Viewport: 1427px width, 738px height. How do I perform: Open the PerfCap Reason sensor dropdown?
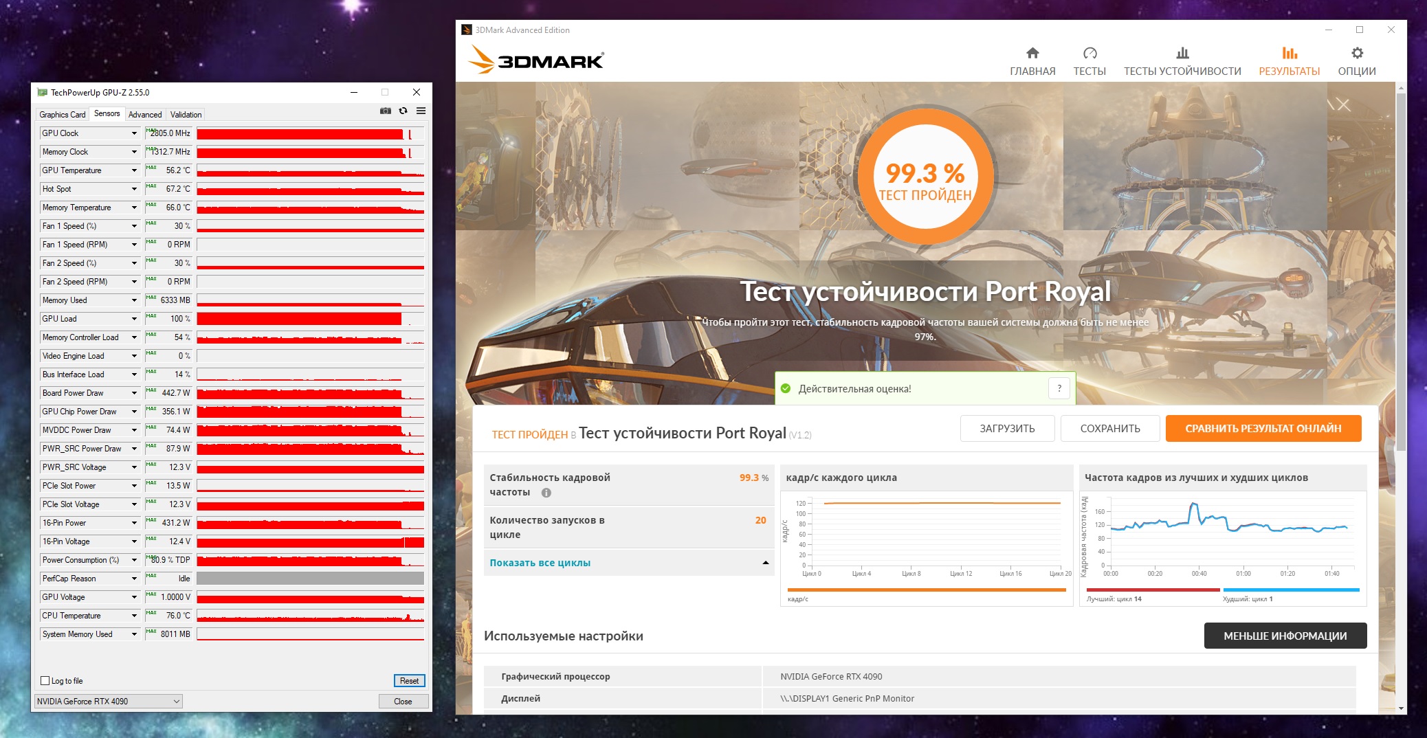click(x=134, y=579)
